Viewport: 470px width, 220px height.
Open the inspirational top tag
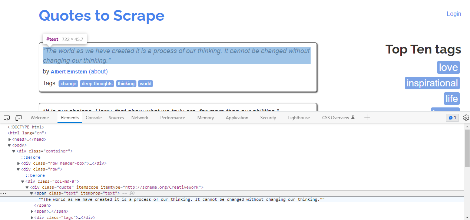(432, 83)
